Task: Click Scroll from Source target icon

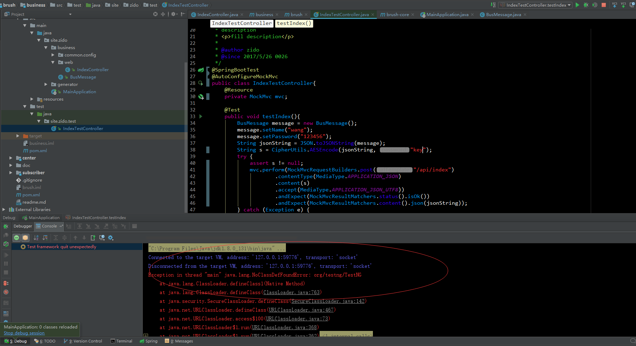Action: point(155,14)
